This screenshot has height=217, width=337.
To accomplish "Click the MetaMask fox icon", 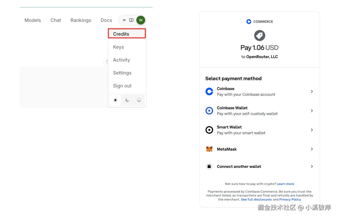I will tap(209, 149).
